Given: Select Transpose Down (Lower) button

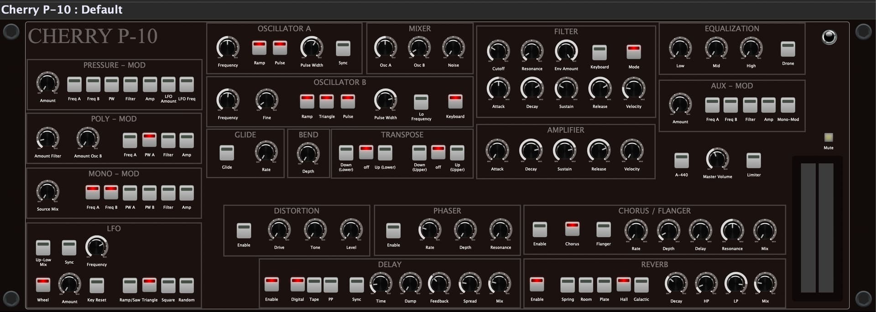Looking at the screenshot, I should [x=346, y=153].
